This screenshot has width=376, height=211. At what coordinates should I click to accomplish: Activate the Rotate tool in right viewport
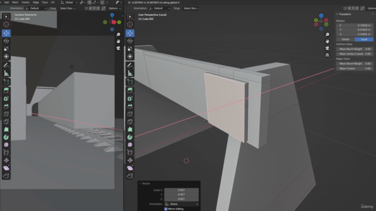coord(130,41)
